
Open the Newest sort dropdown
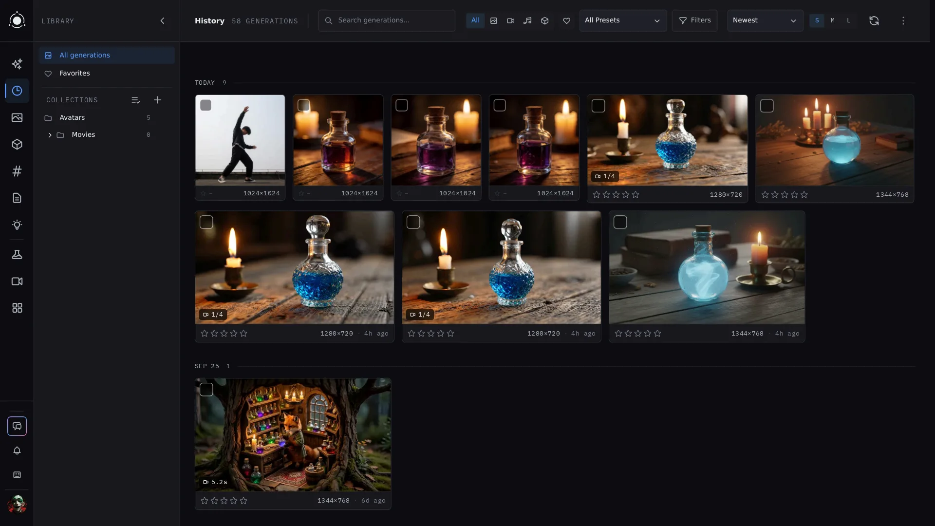click(765, 20)
